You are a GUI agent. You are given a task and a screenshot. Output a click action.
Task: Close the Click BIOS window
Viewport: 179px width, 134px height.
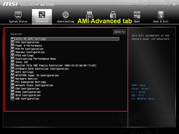coord(174,4)
